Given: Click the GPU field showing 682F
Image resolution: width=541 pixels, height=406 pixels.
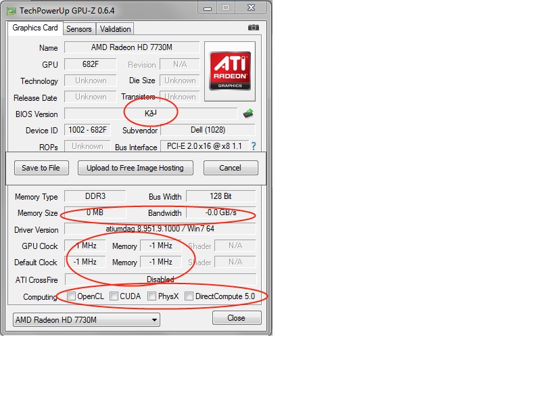Looking at the screenshot, I should [x=91, y=64].
